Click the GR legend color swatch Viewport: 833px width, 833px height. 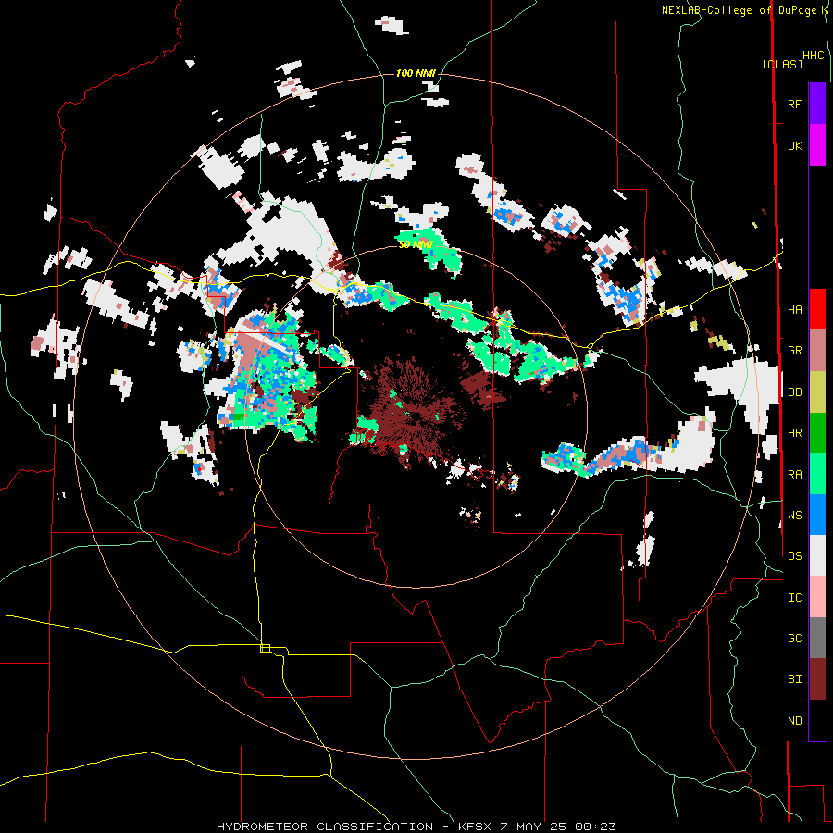817,351
